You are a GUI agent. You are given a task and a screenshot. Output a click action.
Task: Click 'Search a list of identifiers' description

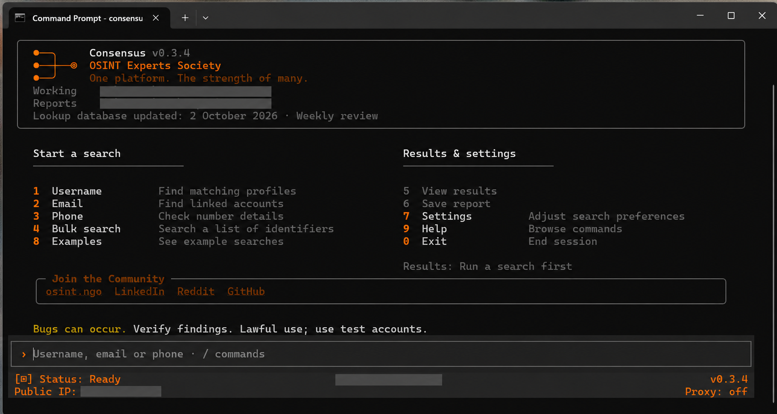point(246,229)
